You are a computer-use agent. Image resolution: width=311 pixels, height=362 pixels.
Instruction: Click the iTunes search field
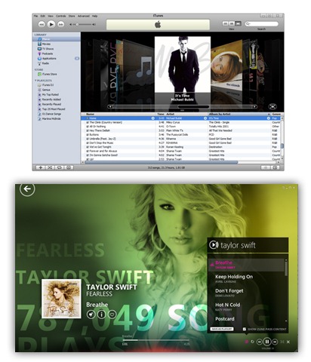click(x=262, y=23)
